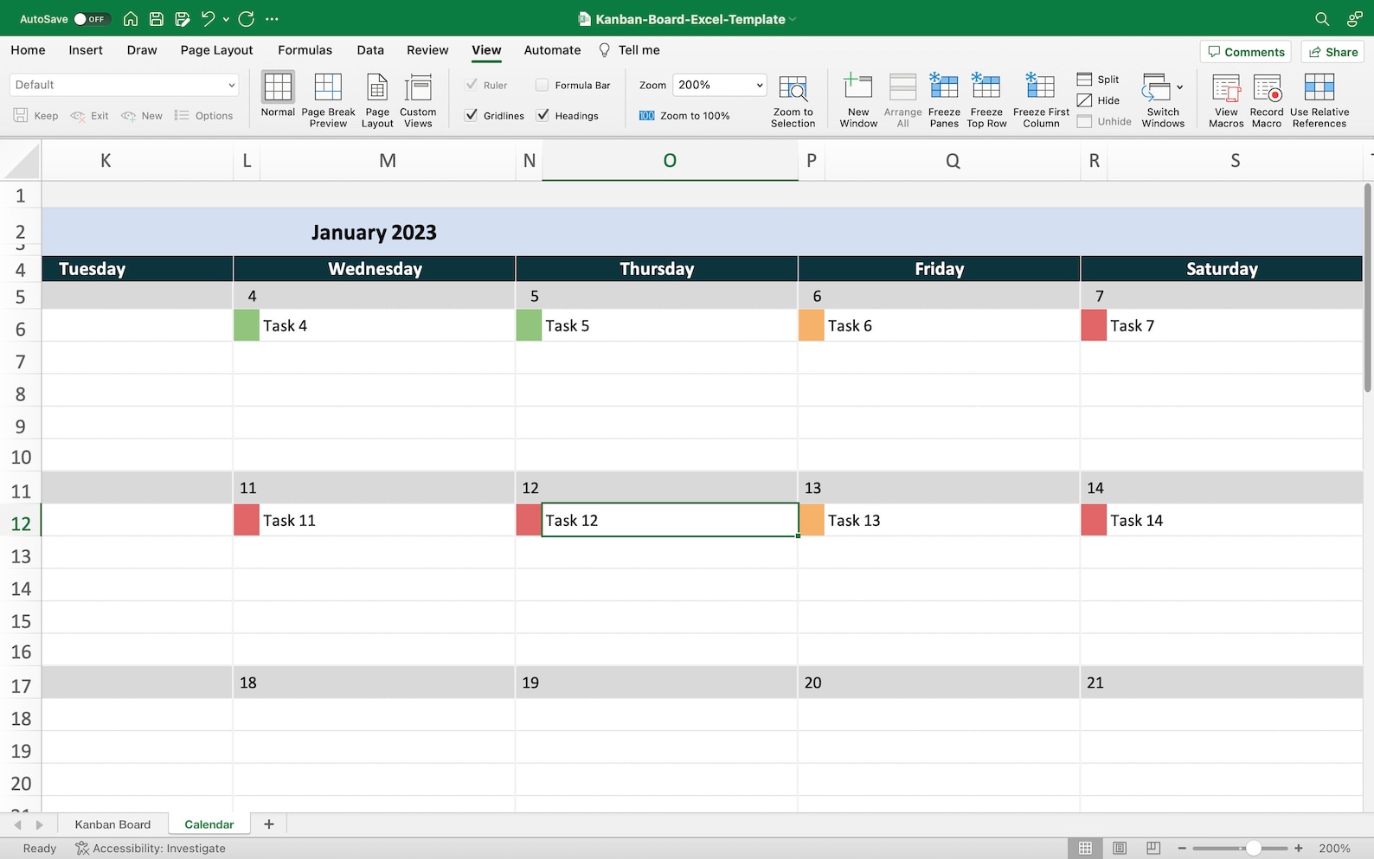Open the Insert tab

(x=86, y=50)
